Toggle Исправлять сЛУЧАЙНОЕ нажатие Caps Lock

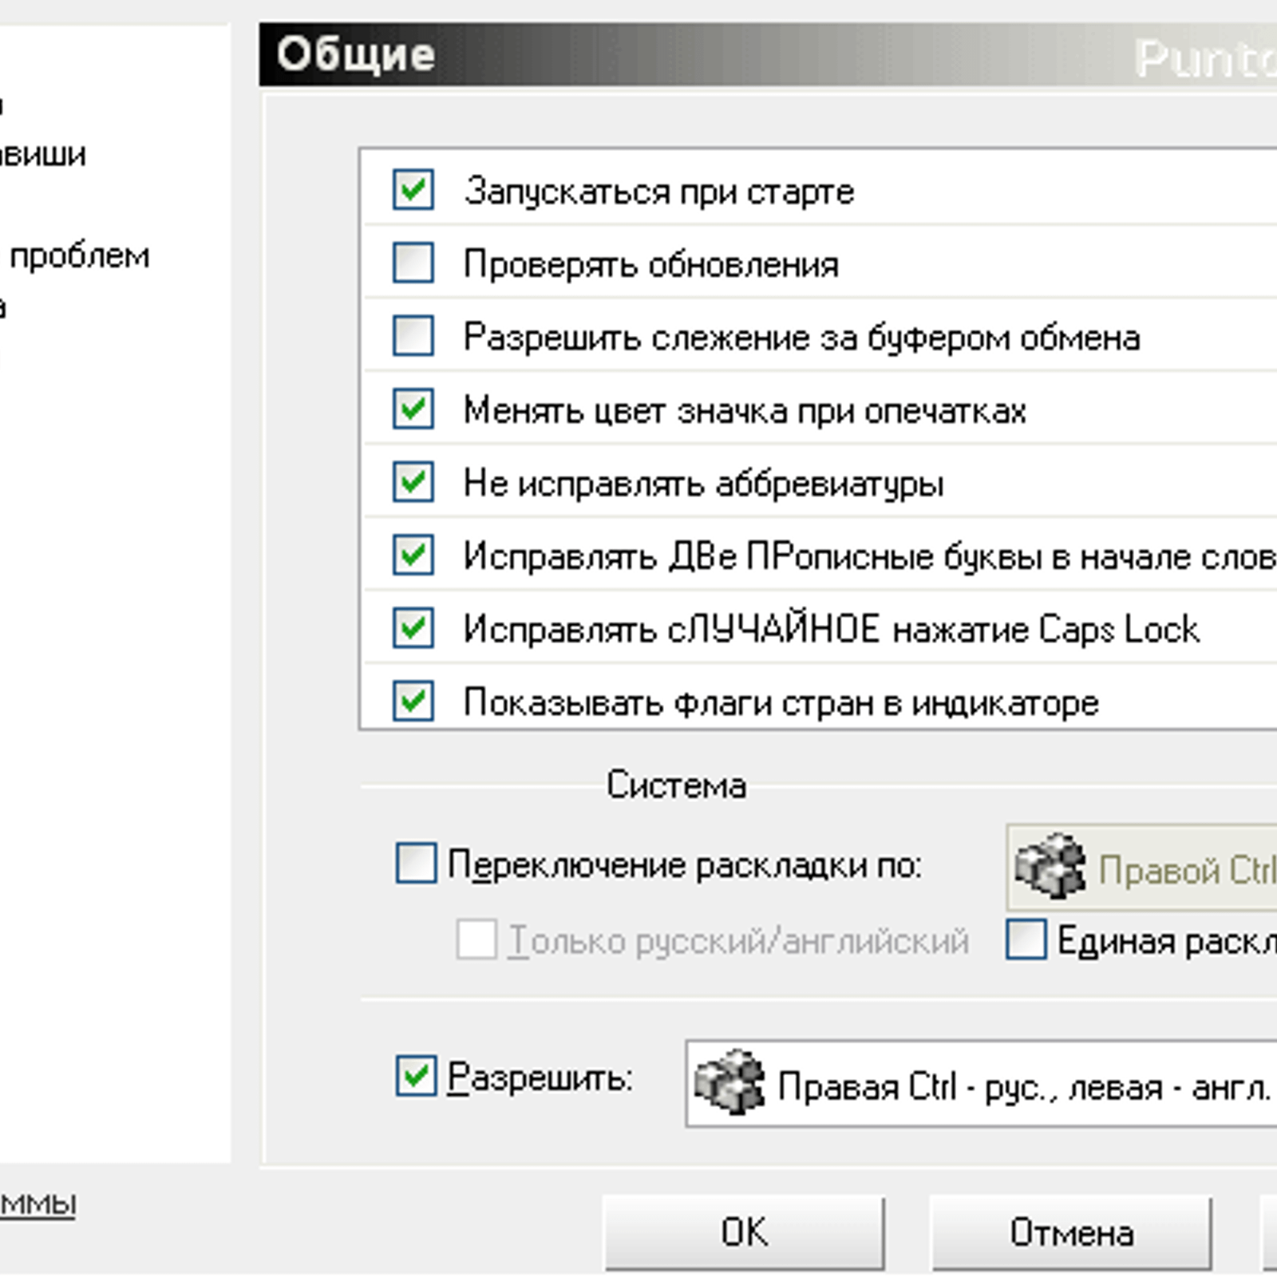pos(413,627)
